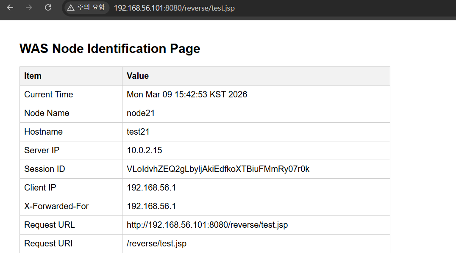Select the Value column header

coord(256,76)
